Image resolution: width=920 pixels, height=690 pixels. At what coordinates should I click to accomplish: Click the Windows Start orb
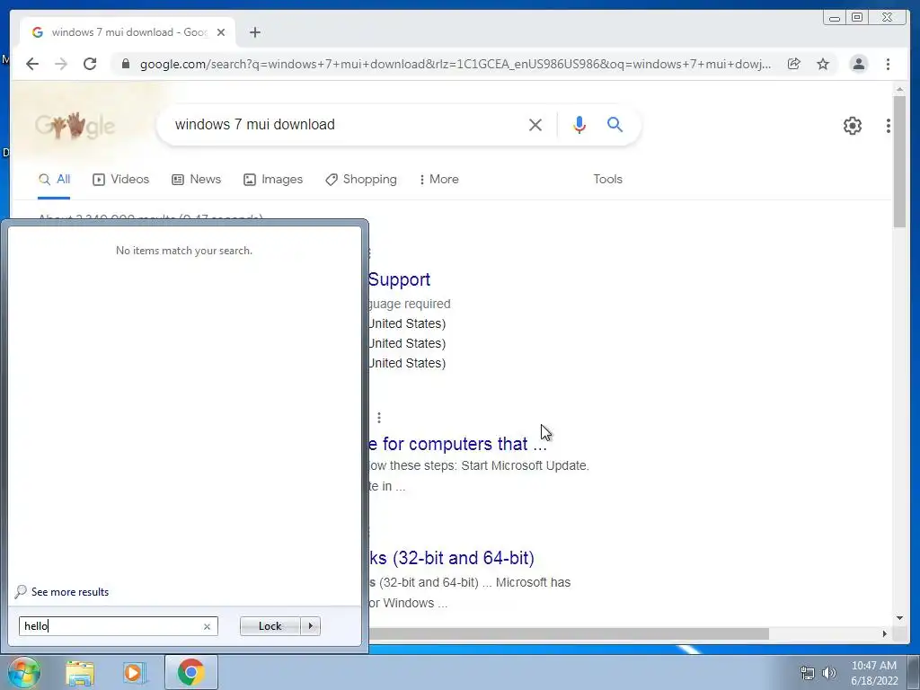pos(23,672)
